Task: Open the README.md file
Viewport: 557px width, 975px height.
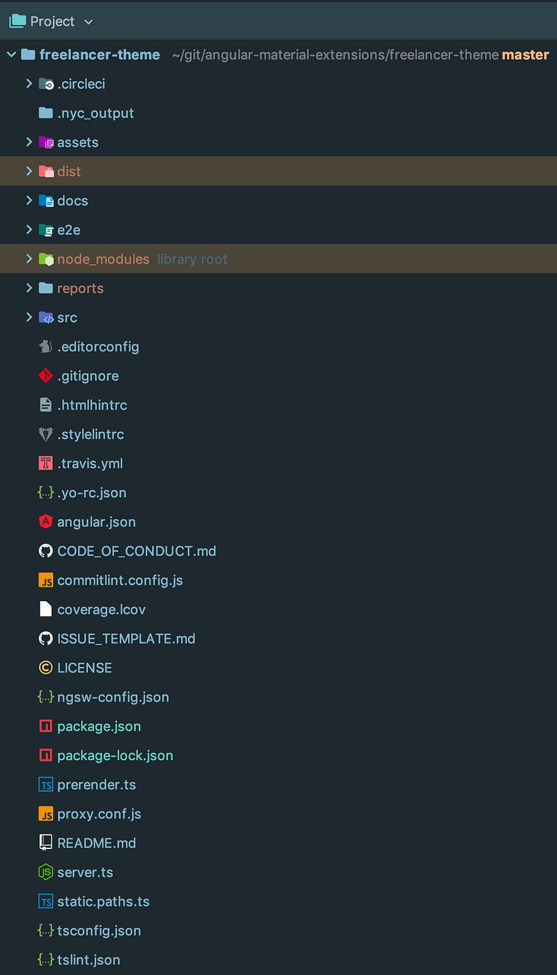Action: tap(96, 842)
